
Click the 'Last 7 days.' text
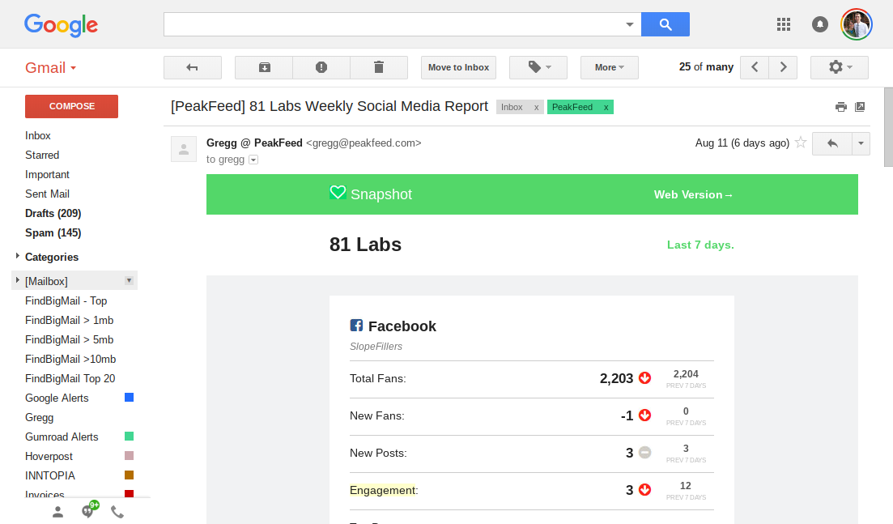[x=700, y=245]
